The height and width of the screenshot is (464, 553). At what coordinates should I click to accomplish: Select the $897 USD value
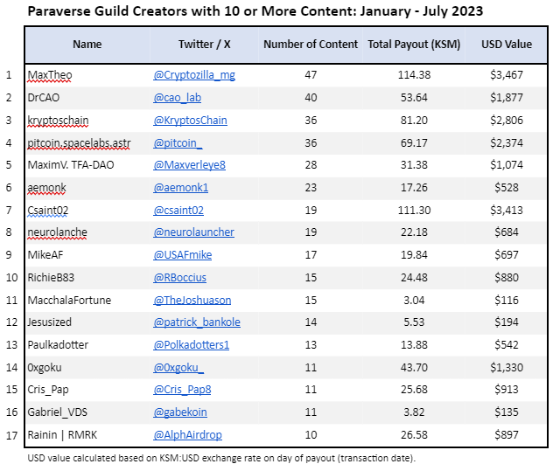(507, 435)
